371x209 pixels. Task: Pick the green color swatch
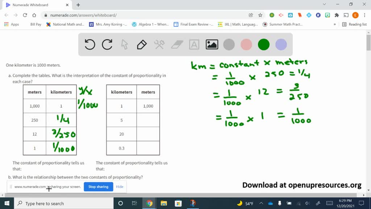pos(264,45)
